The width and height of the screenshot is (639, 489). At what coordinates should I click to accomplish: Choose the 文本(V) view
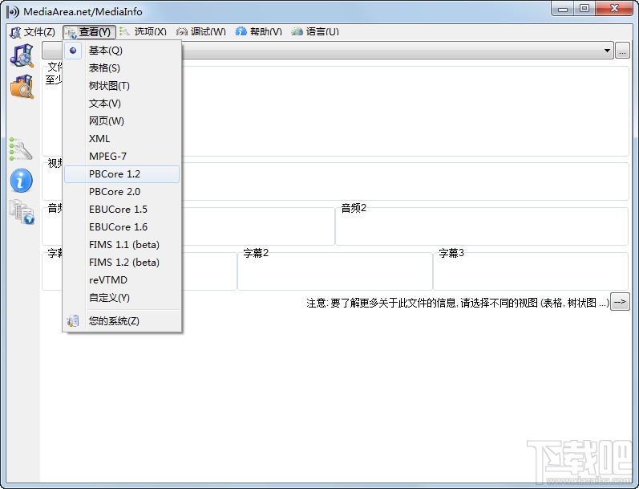pyautogui.click(x=121, y=104)
